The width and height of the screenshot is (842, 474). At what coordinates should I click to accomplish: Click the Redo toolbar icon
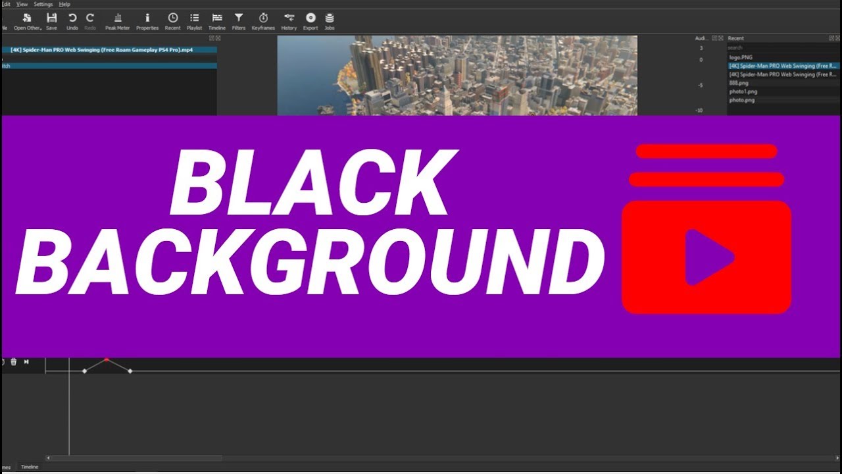click(x=90, y=22)
